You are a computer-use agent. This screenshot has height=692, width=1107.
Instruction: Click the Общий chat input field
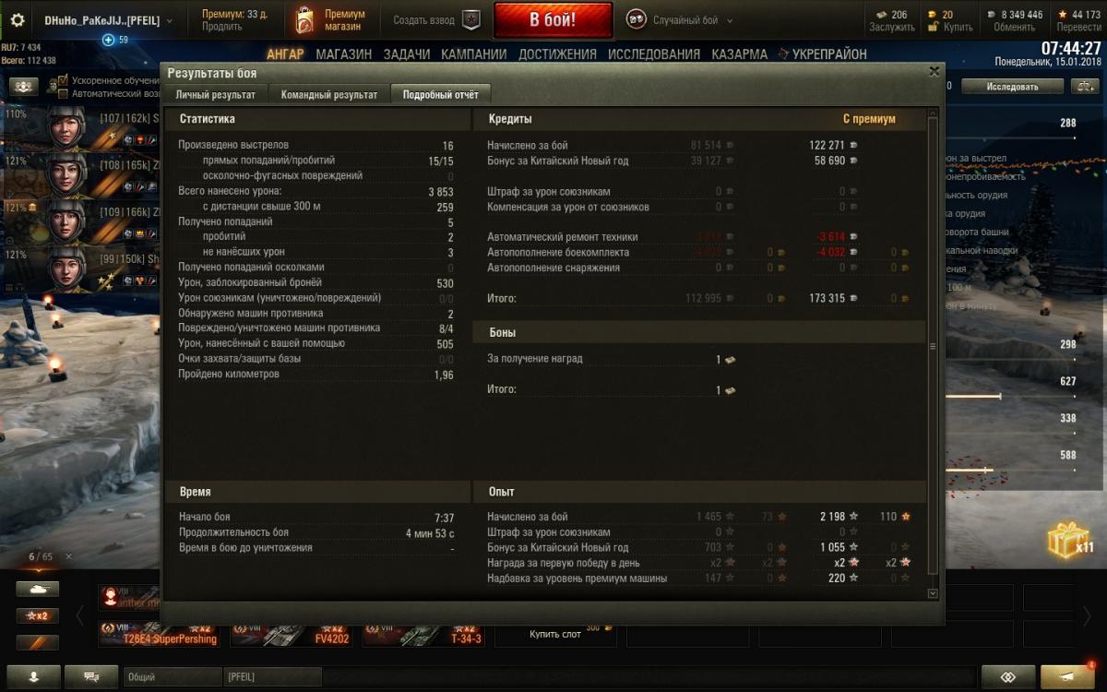coord(173,677)
